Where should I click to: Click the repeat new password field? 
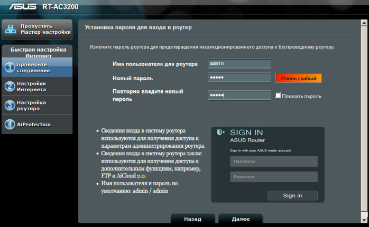pos(239,95)
